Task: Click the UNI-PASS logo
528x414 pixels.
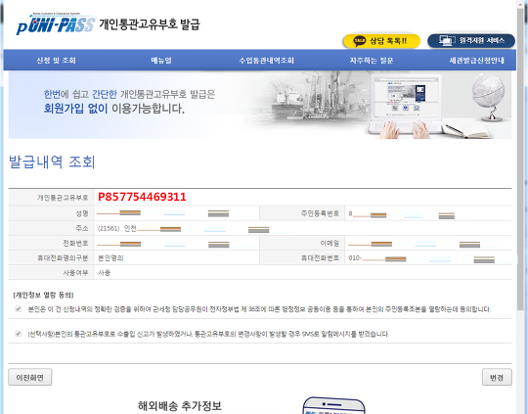Action: point(56,24)
